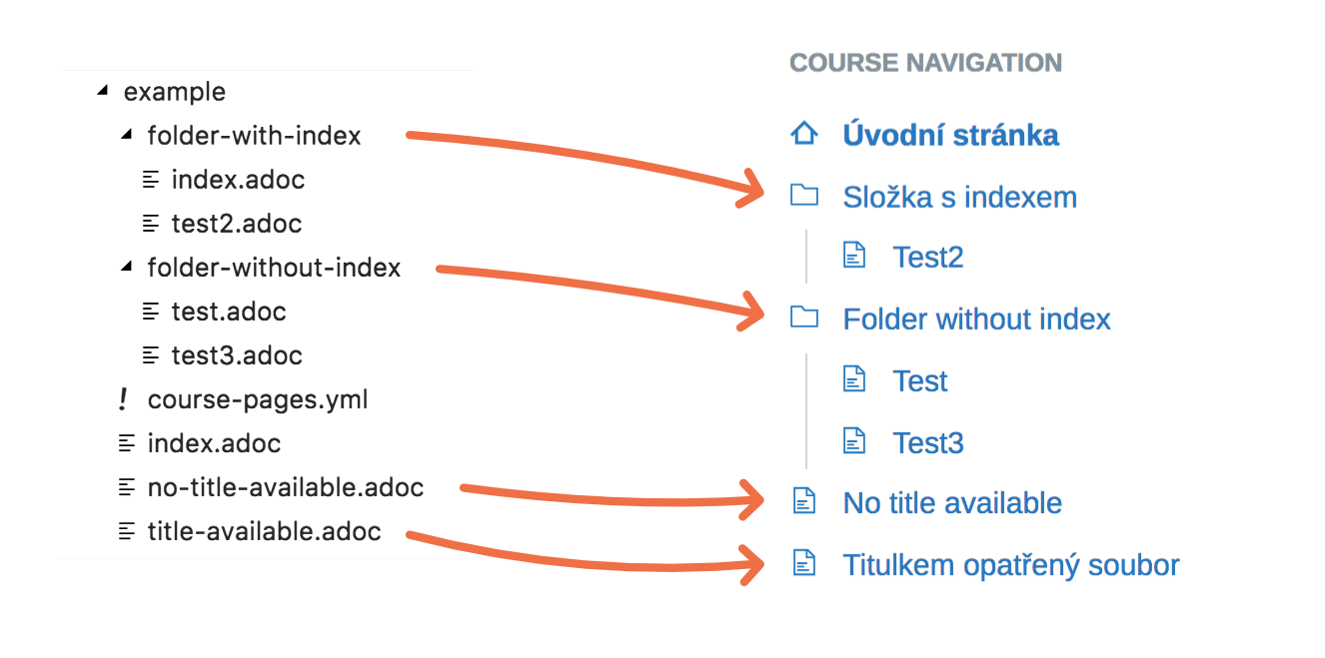
Task: Open the Úvodní stránka link
Action: [950, 135]
